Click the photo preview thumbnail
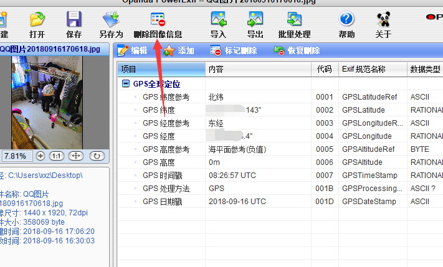The image size is (443, 267). click(47, 103)
